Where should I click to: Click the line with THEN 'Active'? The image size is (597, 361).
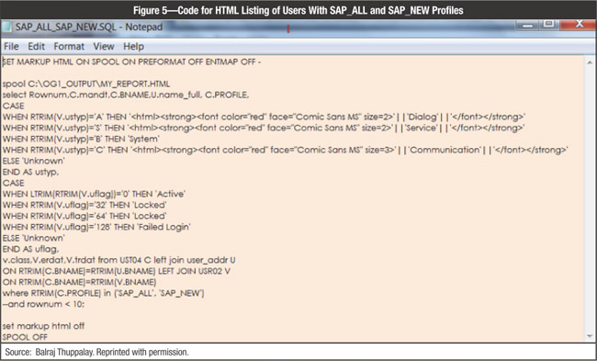click(94, 194)
